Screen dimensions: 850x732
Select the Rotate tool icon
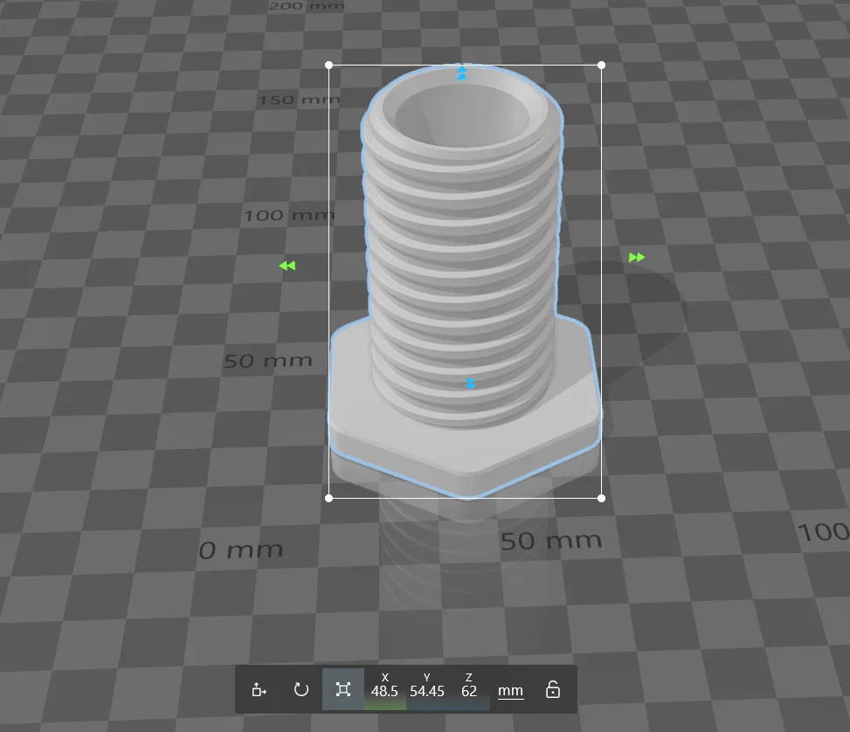tap(301, 690)
